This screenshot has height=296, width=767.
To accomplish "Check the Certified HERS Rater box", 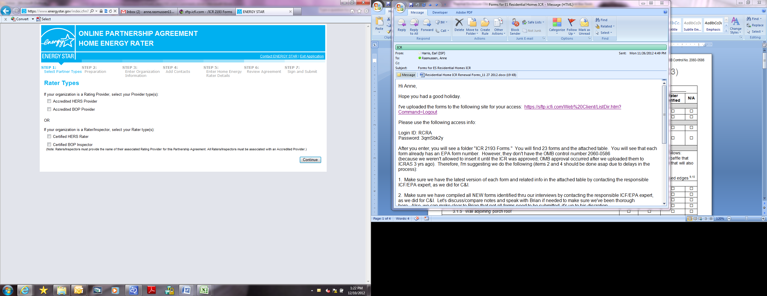I will (x=49, y=136).
